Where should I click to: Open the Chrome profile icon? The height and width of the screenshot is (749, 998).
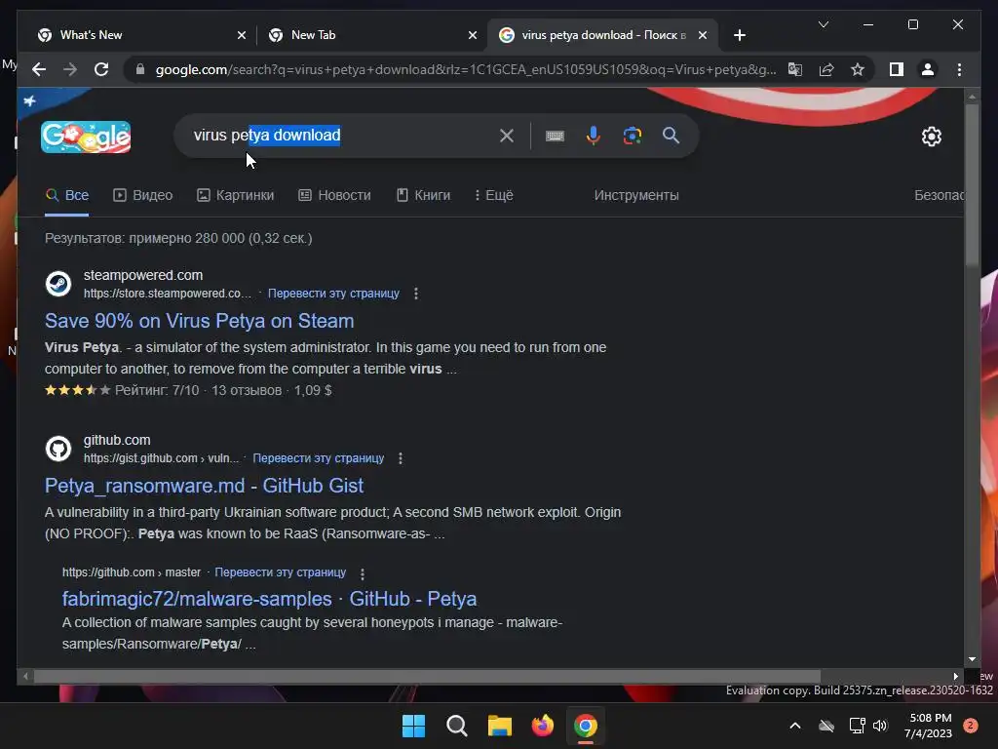(x=928, y=69)
